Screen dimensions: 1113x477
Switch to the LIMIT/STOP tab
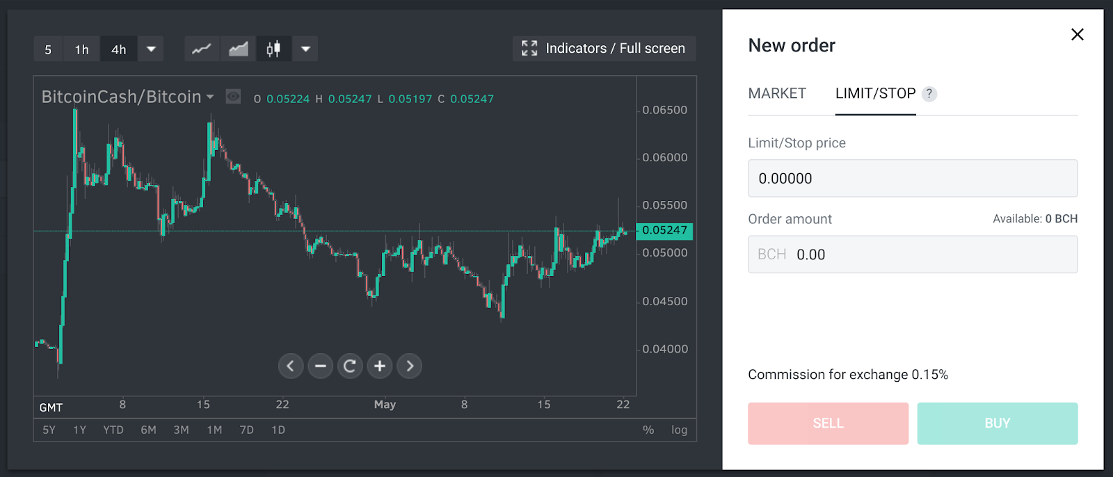[875, 93]
